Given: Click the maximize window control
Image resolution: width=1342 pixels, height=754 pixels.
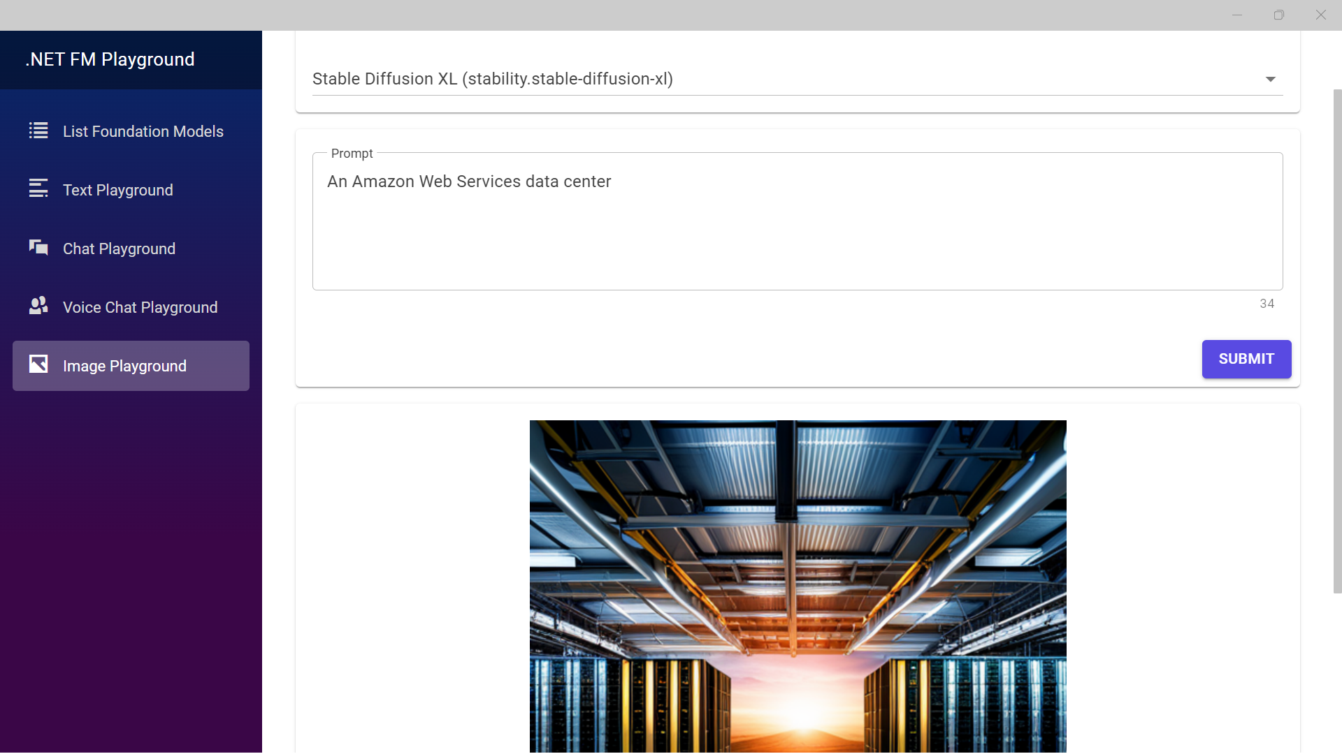Looking at the screenshot, I should (1279, 15).
